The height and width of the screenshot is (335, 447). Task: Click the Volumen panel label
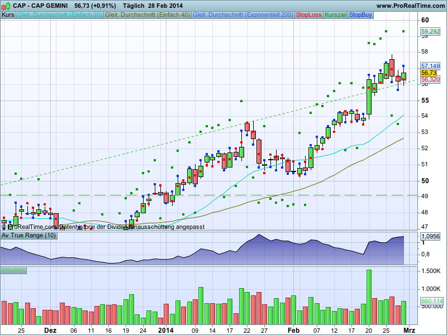coord(13,270)
